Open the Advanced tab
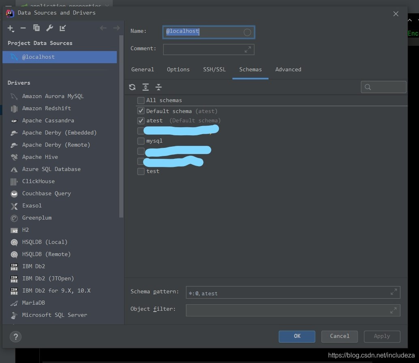The height and width of the screenshot is (363, 419). [x=288, y=69]
